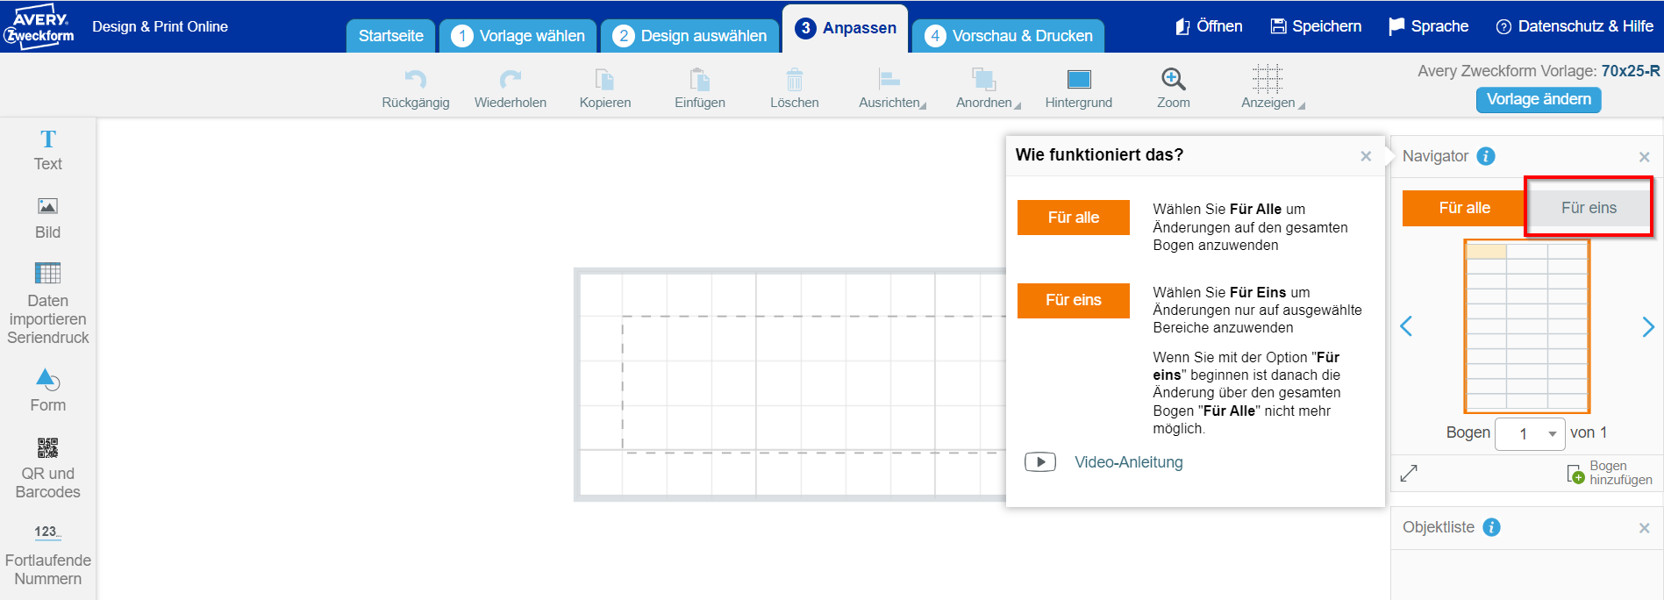Switch Navigator to Für alle mode
This screenshot has width=1664, height=600.
(x=1463, y=208)
